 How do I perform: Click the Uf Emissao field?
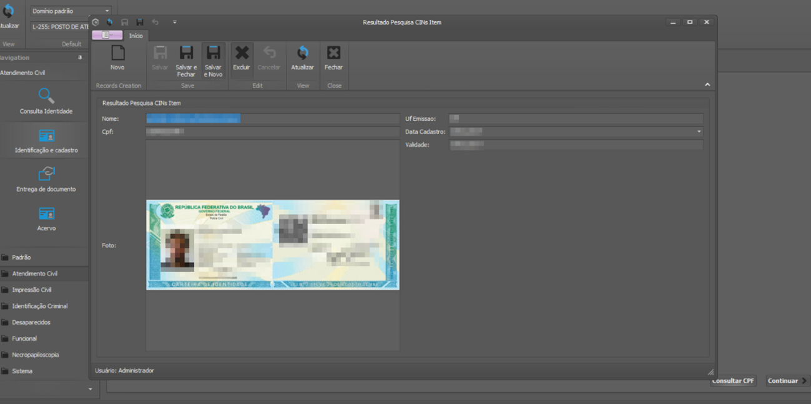576,119
